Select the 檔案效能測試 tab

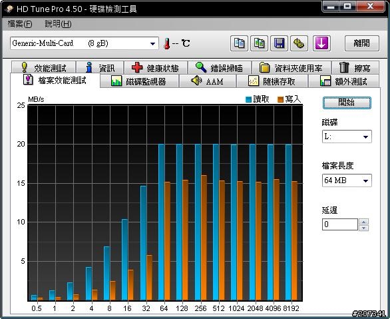(x=55, y=80)
